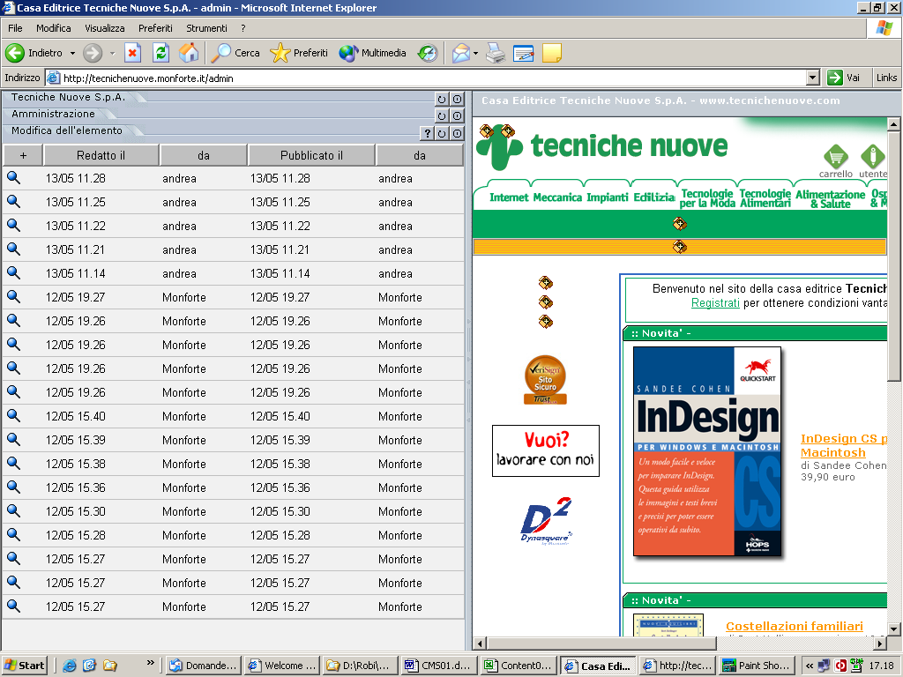
Task: Open the Costellazioni familiari link
Action: [x=795, y=627]
